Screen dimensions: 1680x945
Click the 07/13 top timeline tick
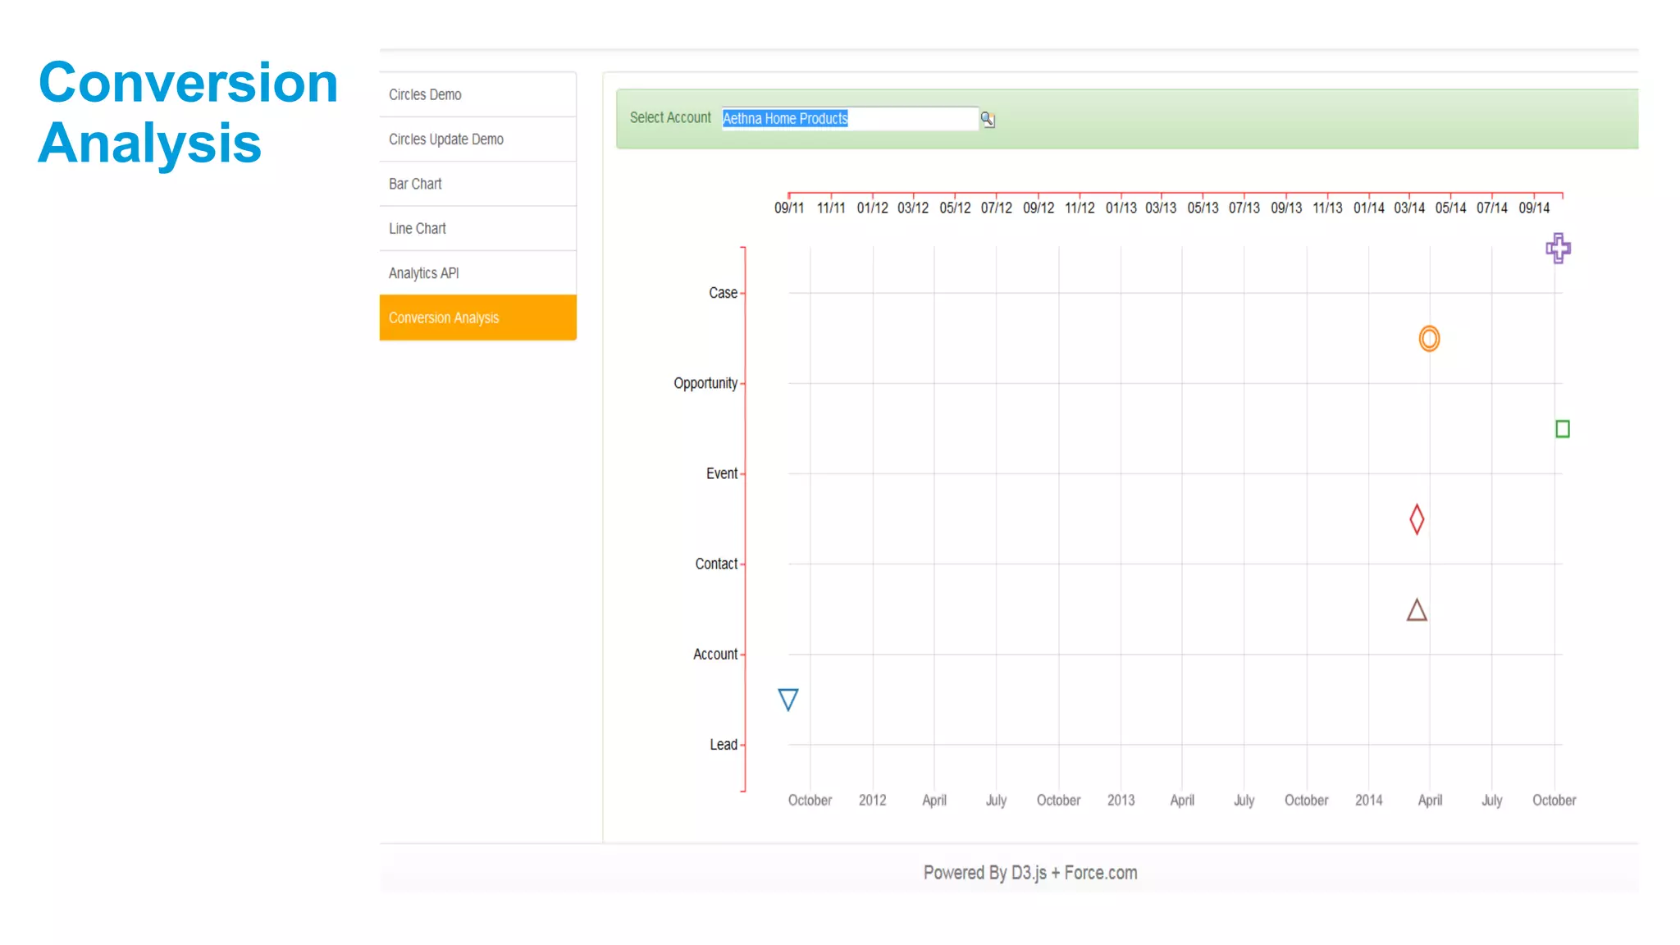pos(1244,208)
